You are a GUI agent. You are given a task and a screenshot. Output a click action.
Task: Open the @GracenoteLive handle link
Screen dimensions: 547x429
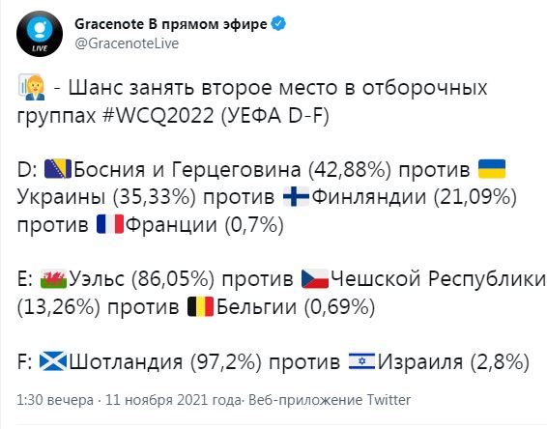coord(127,43)
